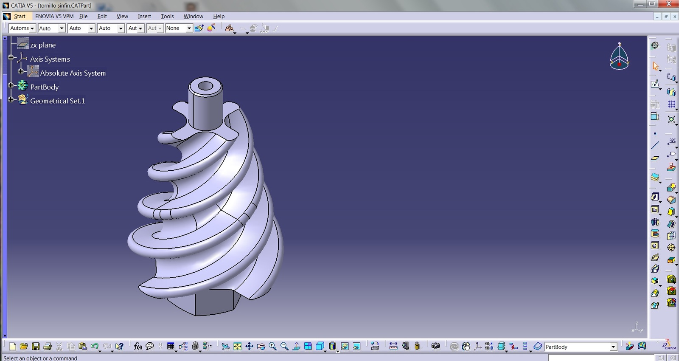The image size is (679, 361).
Task: Open the shading mode cylinder icon
Action: [332, 347]
